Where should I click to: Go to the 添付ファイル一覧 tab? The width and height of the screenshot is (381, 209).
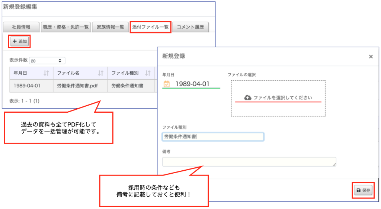point(150,27)
